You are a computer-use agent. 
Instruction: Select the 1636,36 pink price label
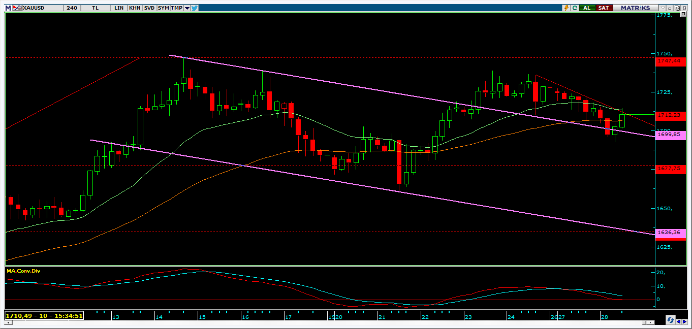click(671, 233)
